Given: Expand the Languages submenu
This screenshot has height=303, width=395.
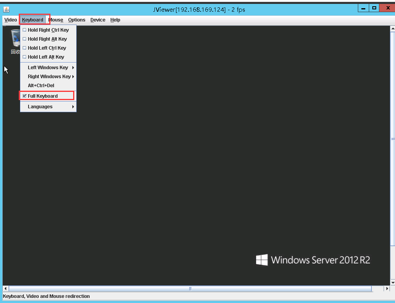Looking at the screenshot, I should click(48, 107).
